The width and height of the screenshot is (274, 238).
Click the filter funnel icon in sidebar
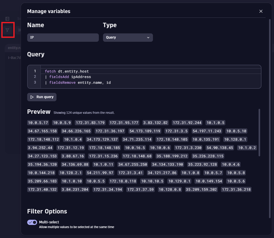pyautogui.click(x=7, y=30)
